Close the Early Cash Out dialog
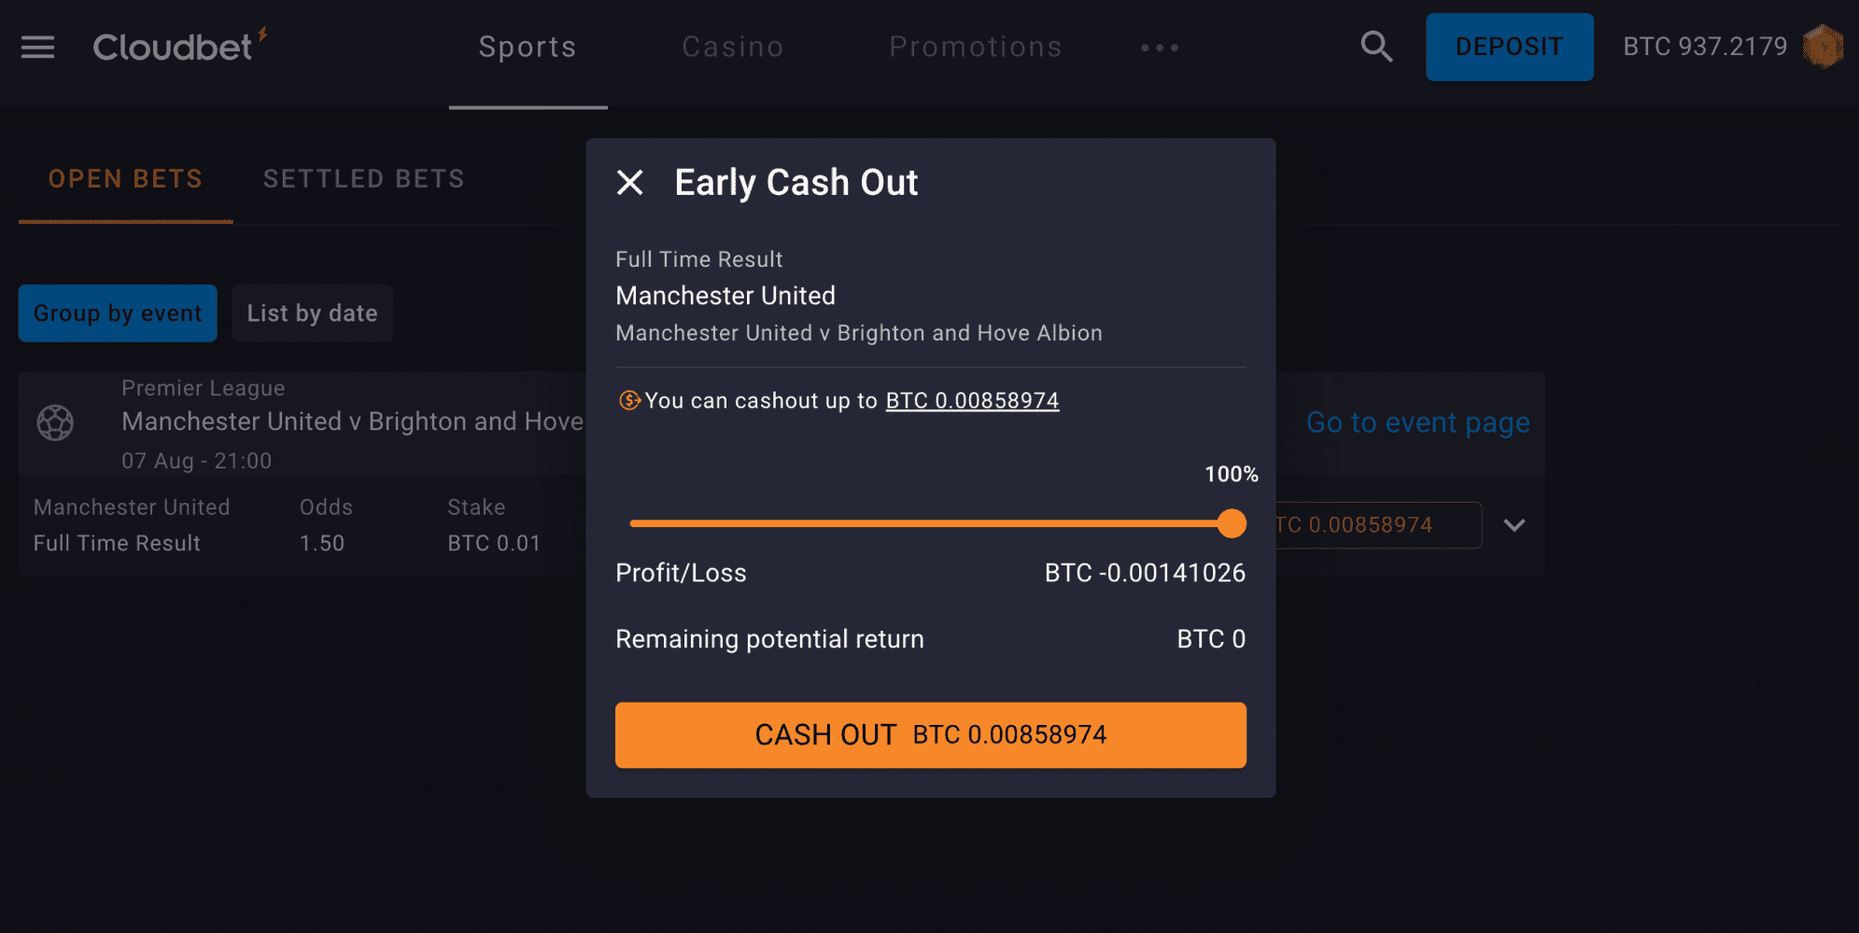The height and width of the screenshot is (933, 1859). pos(630,183)
